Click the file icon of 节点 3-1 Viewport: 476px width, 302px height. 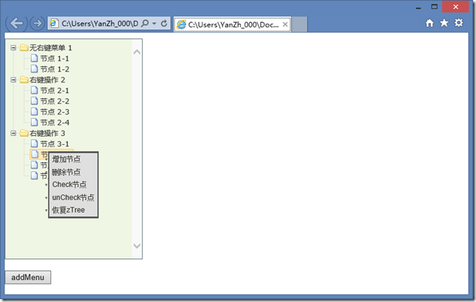pos(35,143)
